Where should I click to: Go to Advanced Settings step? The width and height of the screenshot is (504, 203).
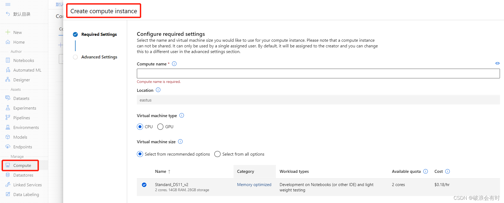[x=99, y=57]
